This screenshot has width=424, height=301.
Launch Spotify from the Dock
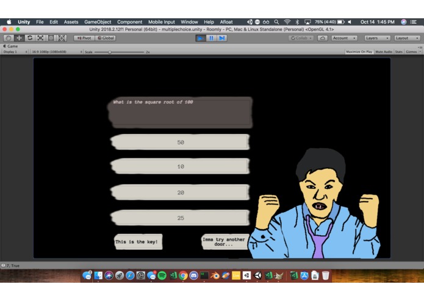pyautogui.click(x=162, y=275)
